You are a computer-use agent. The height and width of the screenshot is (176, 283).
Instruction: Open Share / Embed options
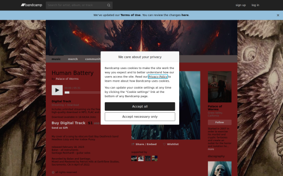pos(144,144)
